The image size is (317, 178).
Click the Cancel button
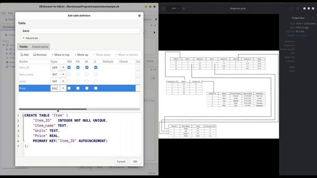(x=121, y=162)
